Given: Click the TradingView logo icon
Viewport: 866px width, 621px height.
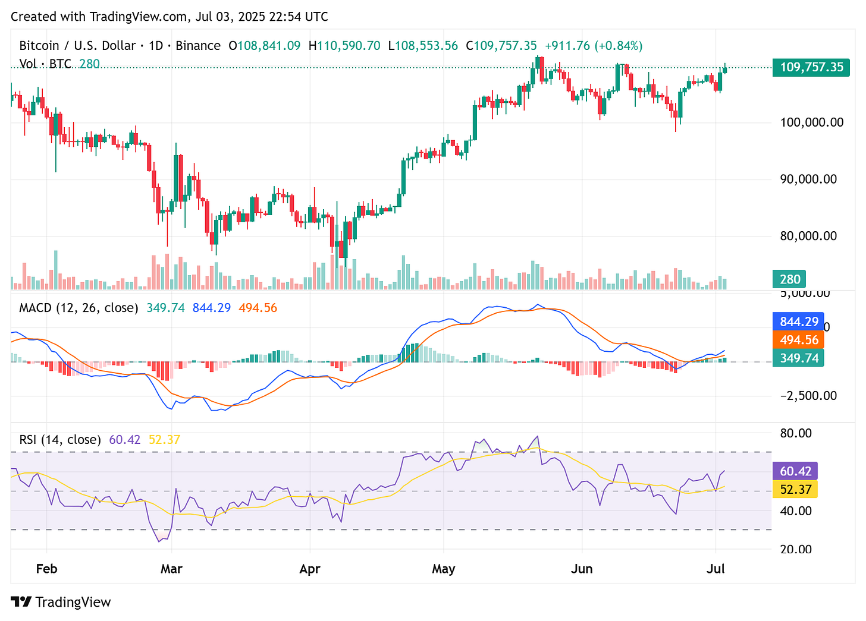Looking at the screenshot, I should (22, 602).
